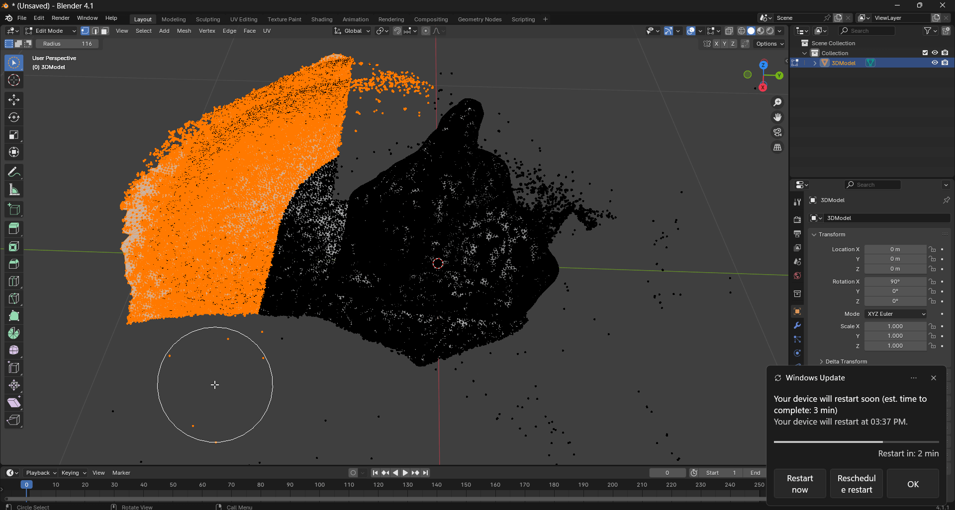Viewport: 955px width, 510px height.
Task: Enable face select mode
Action: pyautogui.click(x=105, y=31)
